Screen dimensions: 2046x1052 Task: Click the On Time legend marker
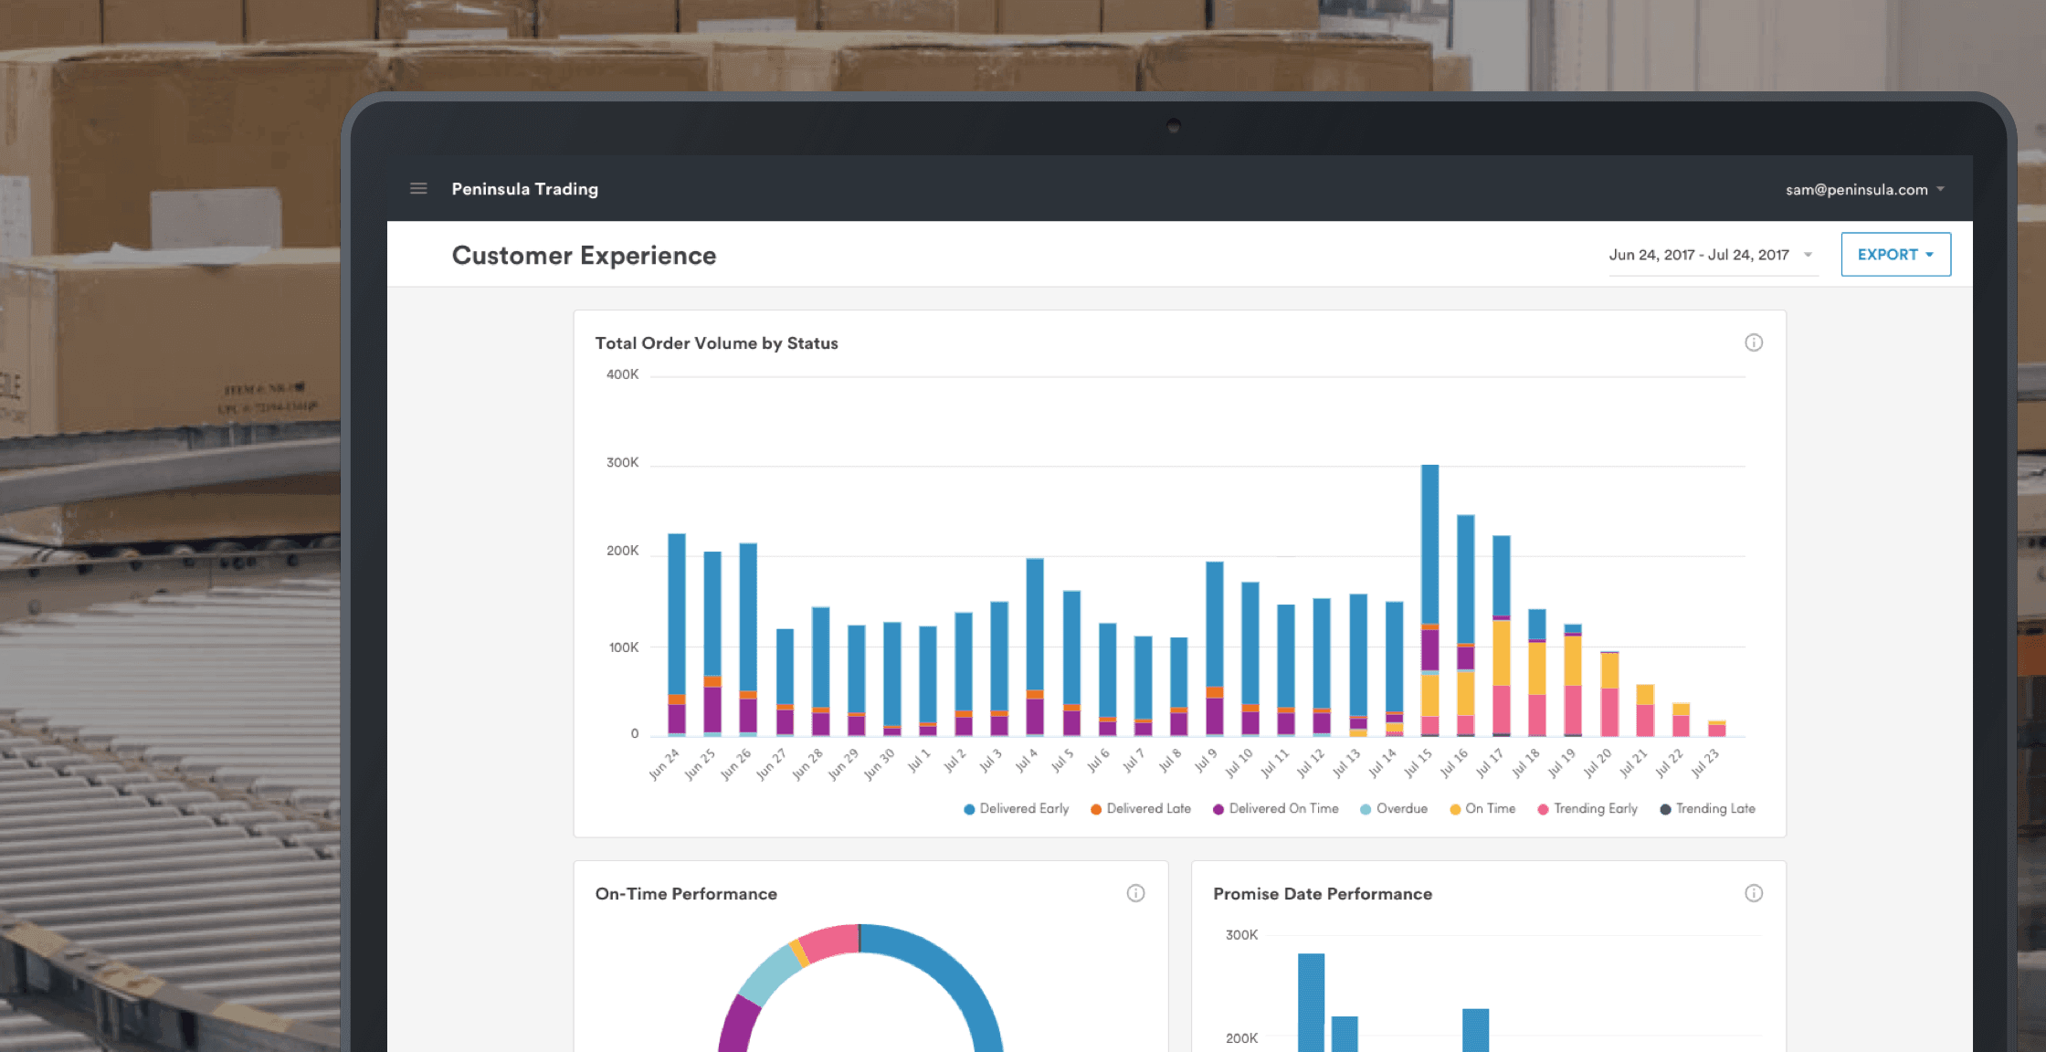[x=1454, y=809]
